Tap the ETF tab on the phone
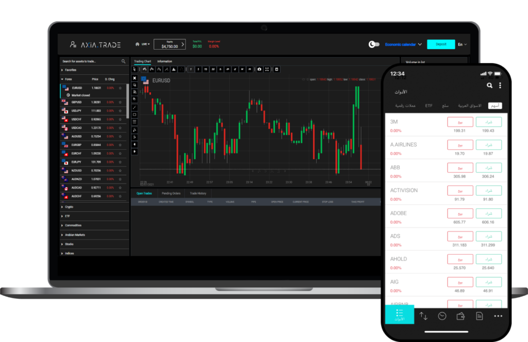The height and width of the screenshot is (342, 528). pos(428,106)
